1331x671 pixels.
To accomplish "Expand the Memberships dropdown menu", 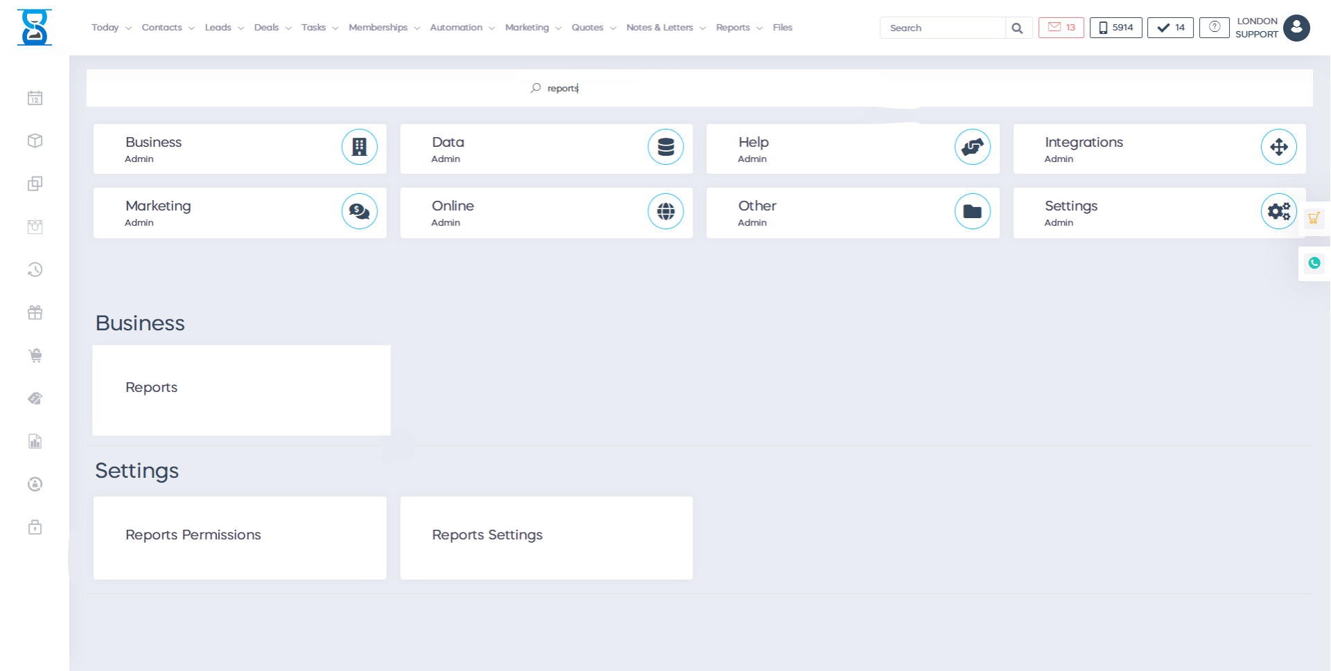I will pos(384,28).
